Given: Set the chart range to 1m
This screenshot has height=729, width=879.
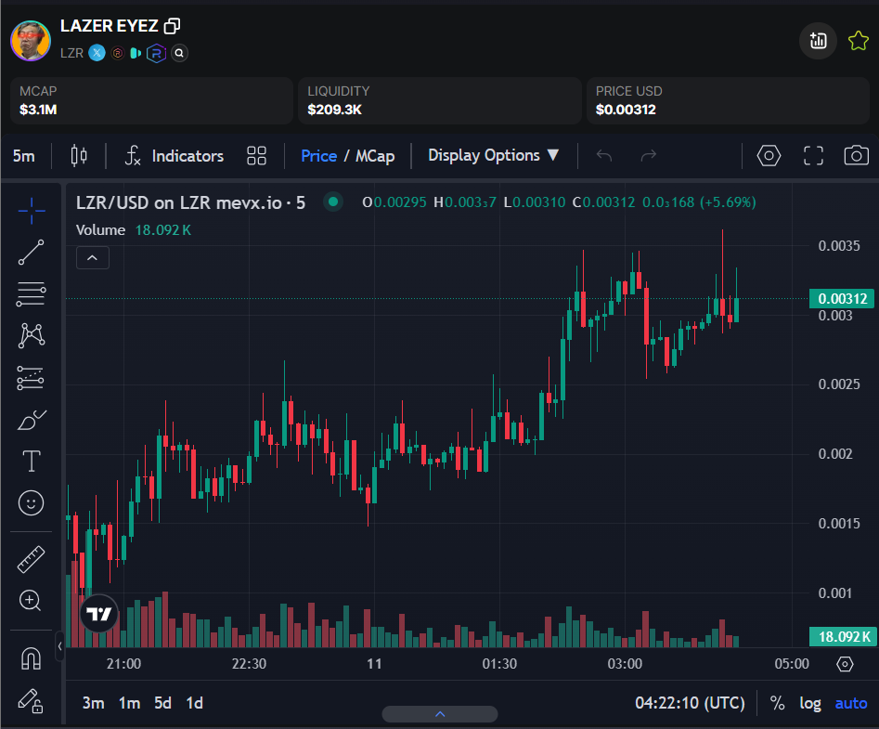Looking at the screenshot, I should (129, 703).
